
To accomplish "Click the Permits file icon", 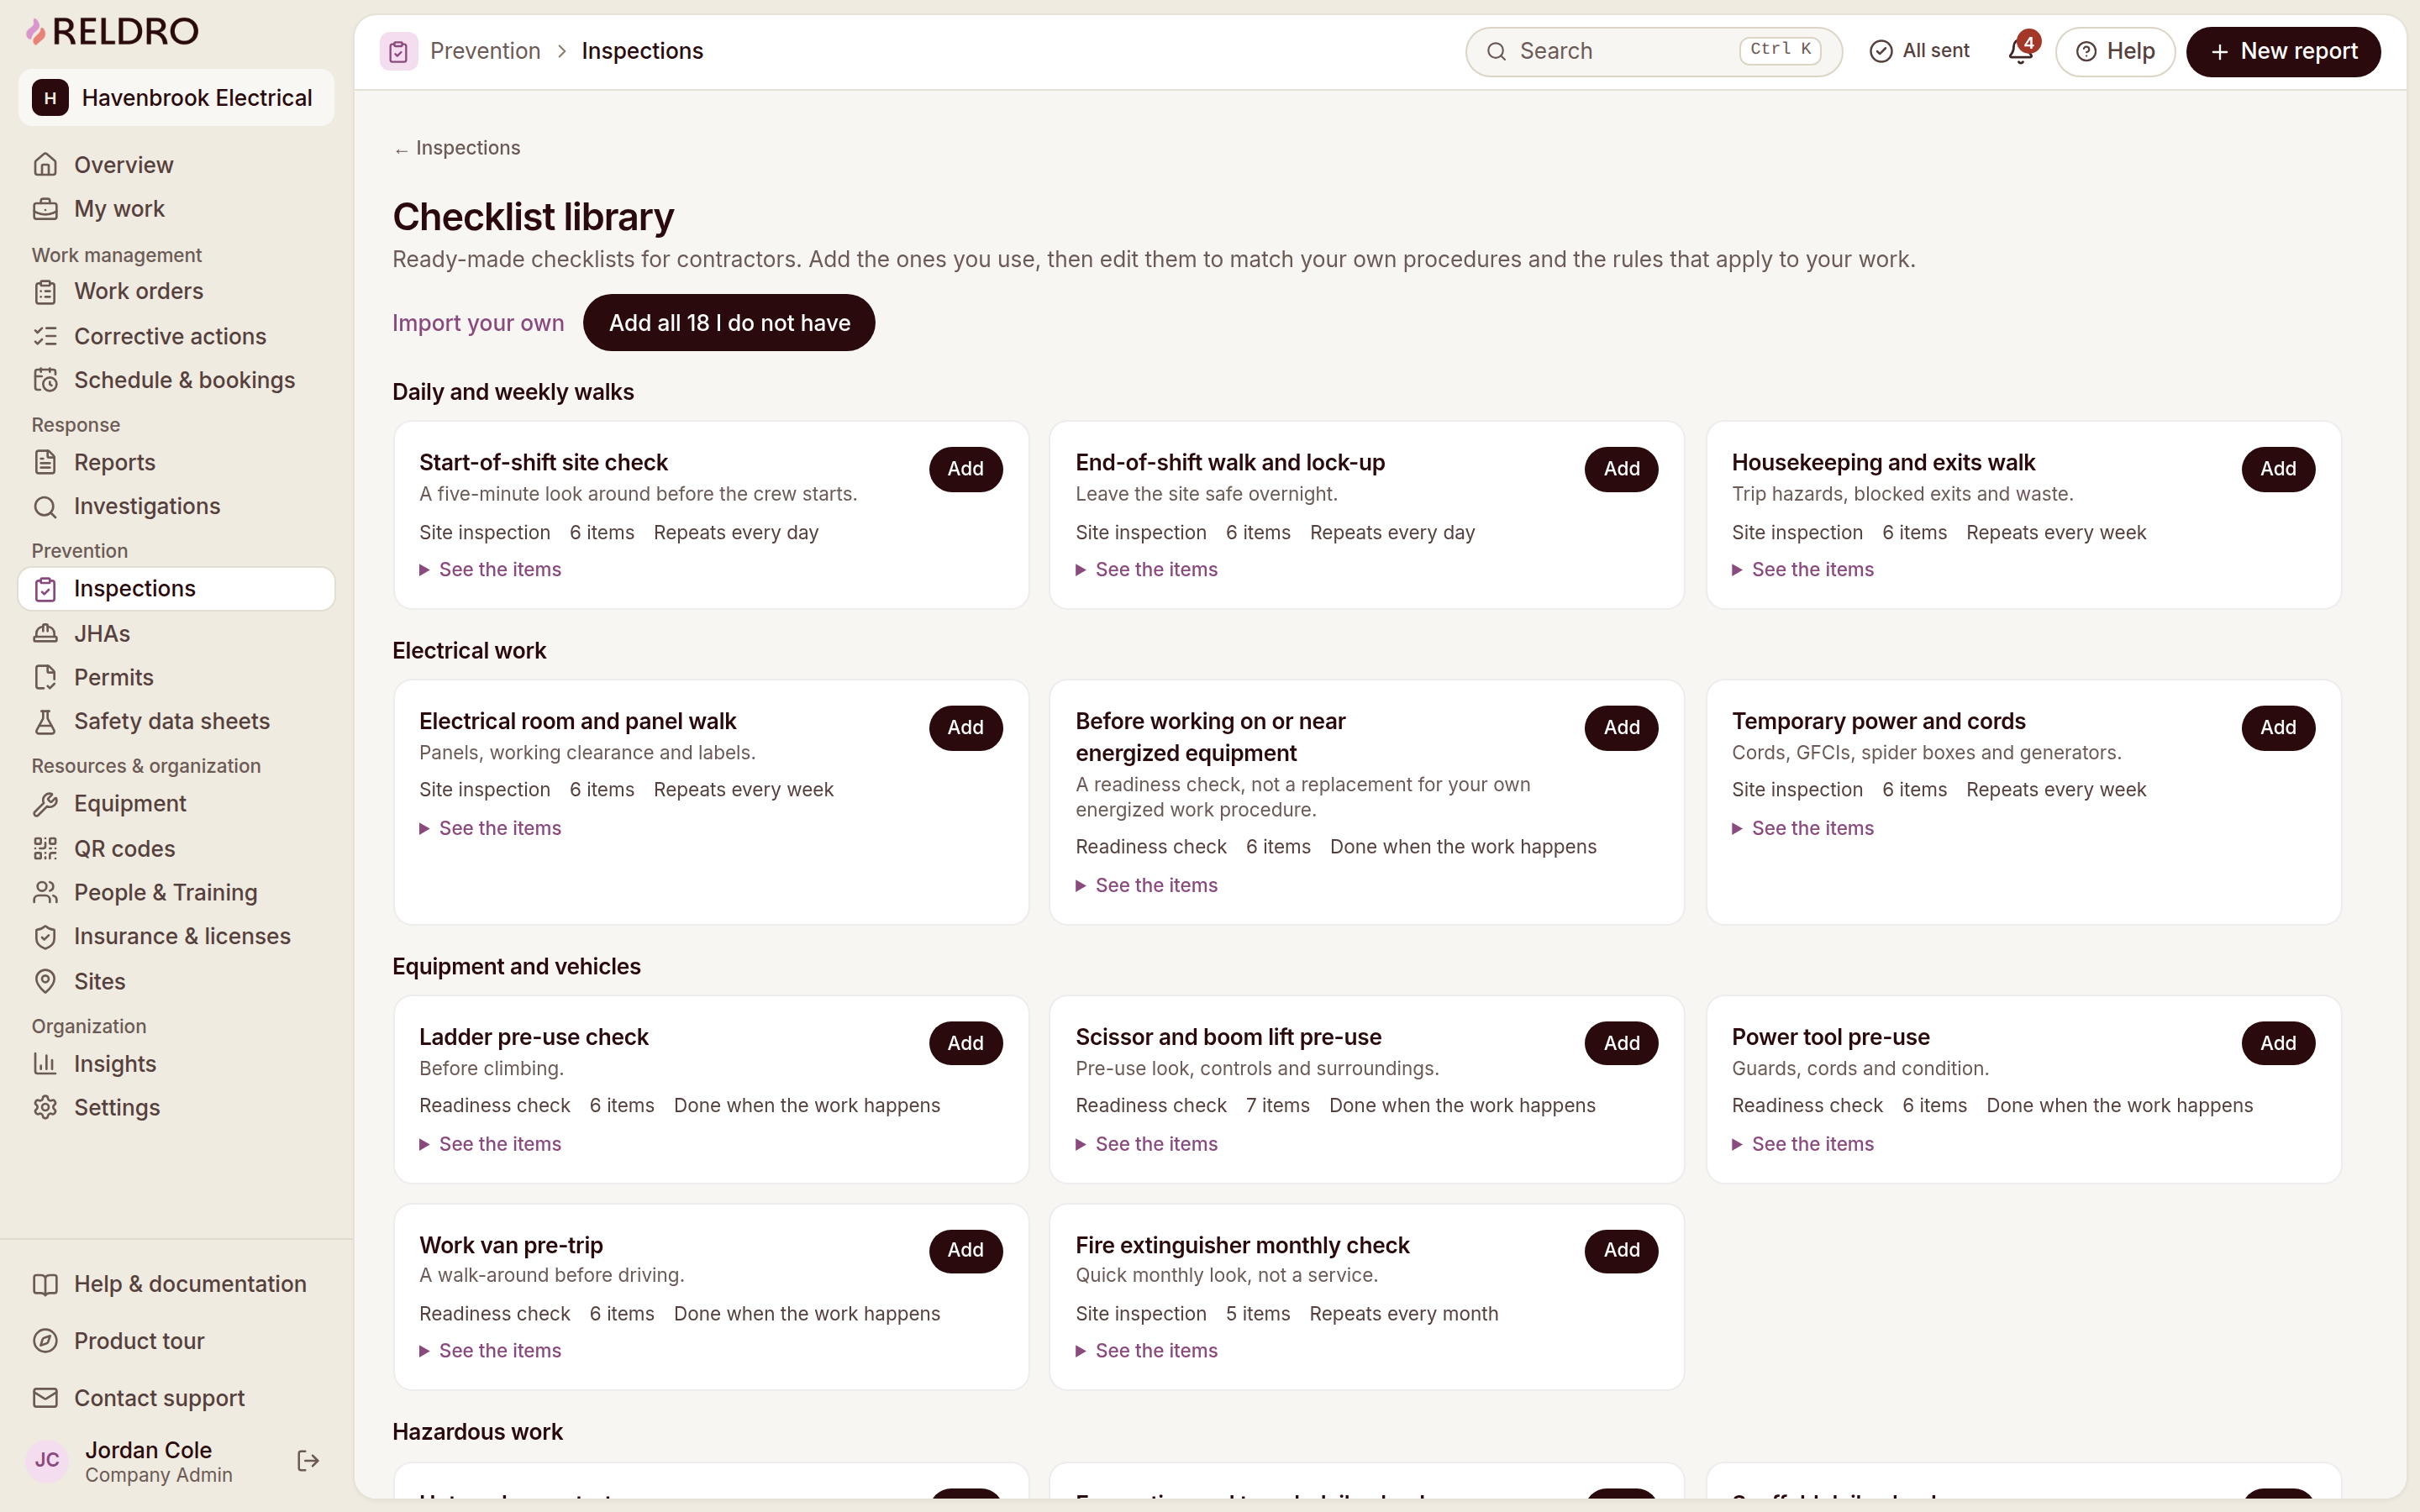I will [45, 678].
